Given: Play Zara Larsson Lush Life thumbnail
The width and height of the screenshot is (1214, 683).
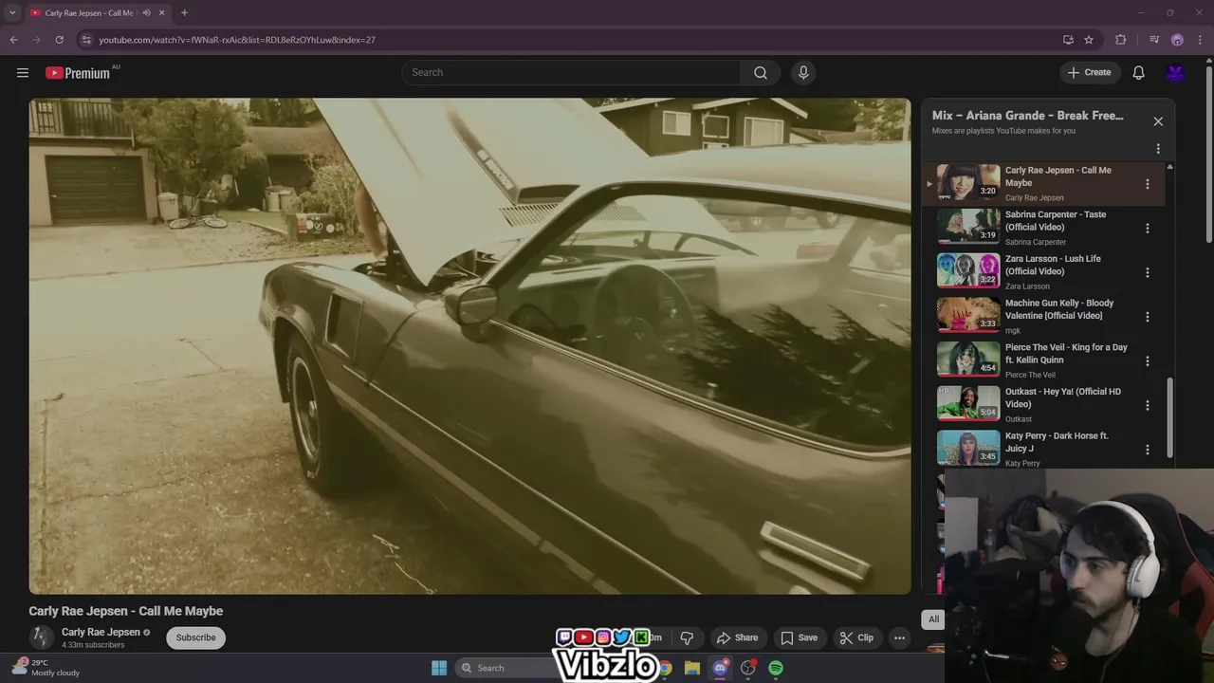Looking at the screenshot, I should [x=968, y=270].
